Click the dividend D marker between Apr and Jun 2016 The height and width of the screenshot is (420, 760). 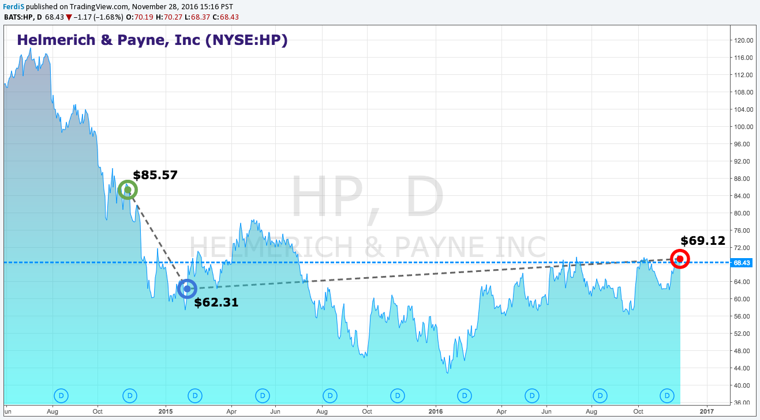[x=531, y=395]
